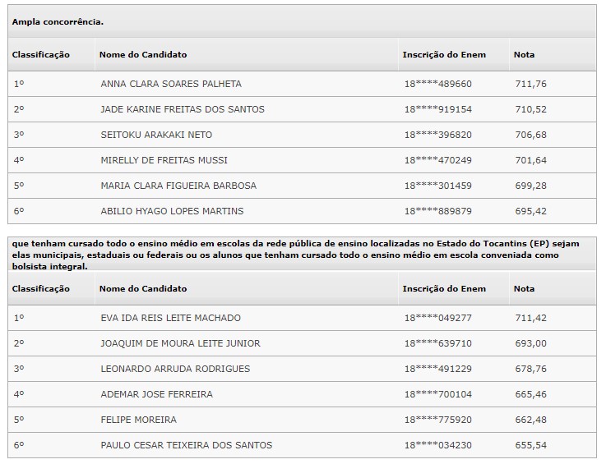Viewport: 606px width, 464px height.
Task: Click the Nome do Candidato header in second table
Action: coord(143,288)
